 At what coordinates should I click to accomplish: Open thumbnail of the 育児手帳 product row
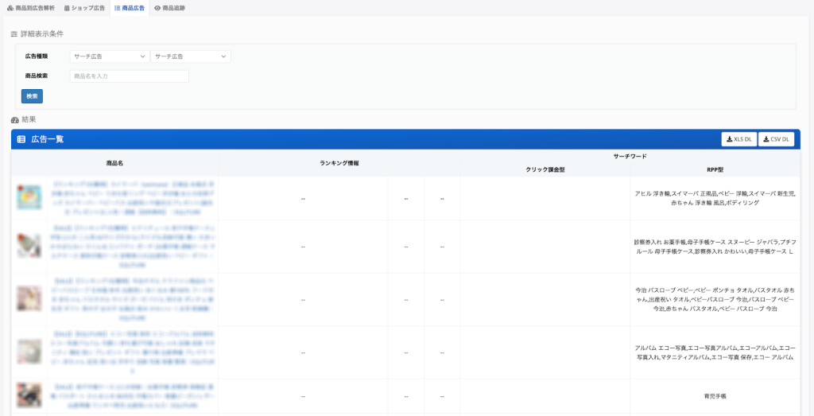tap(29, 395)
